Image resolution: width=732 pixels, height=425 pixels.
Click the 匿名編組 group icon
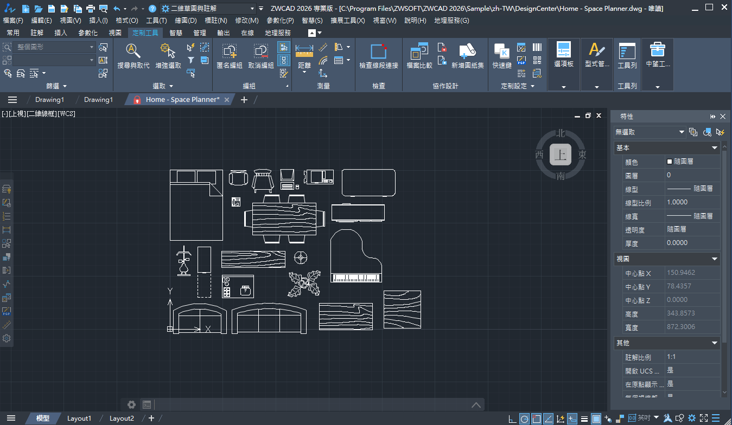229,56
